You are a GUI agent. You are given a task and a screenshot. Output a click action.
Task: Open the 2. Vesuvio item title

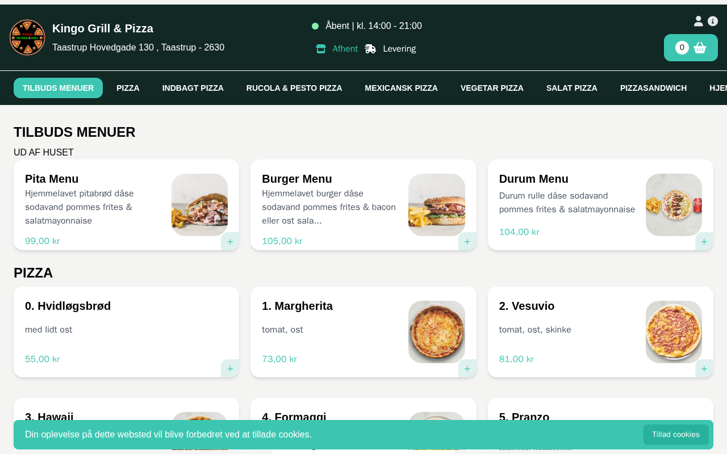pos(527,306)
